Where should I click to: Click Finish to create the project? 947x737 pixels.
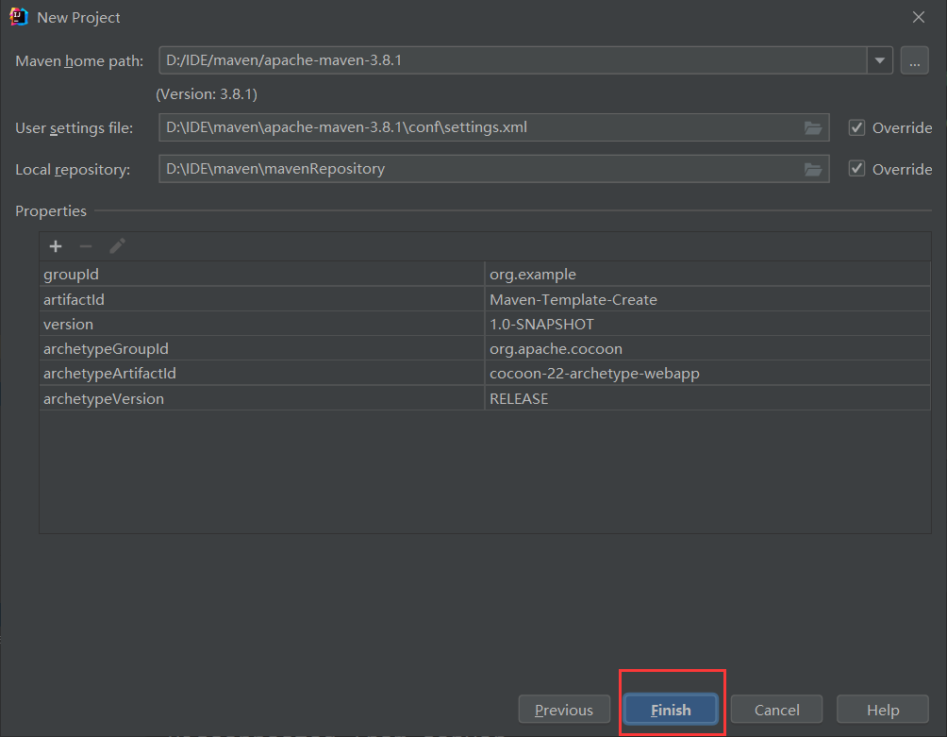(x=671, y=710)
